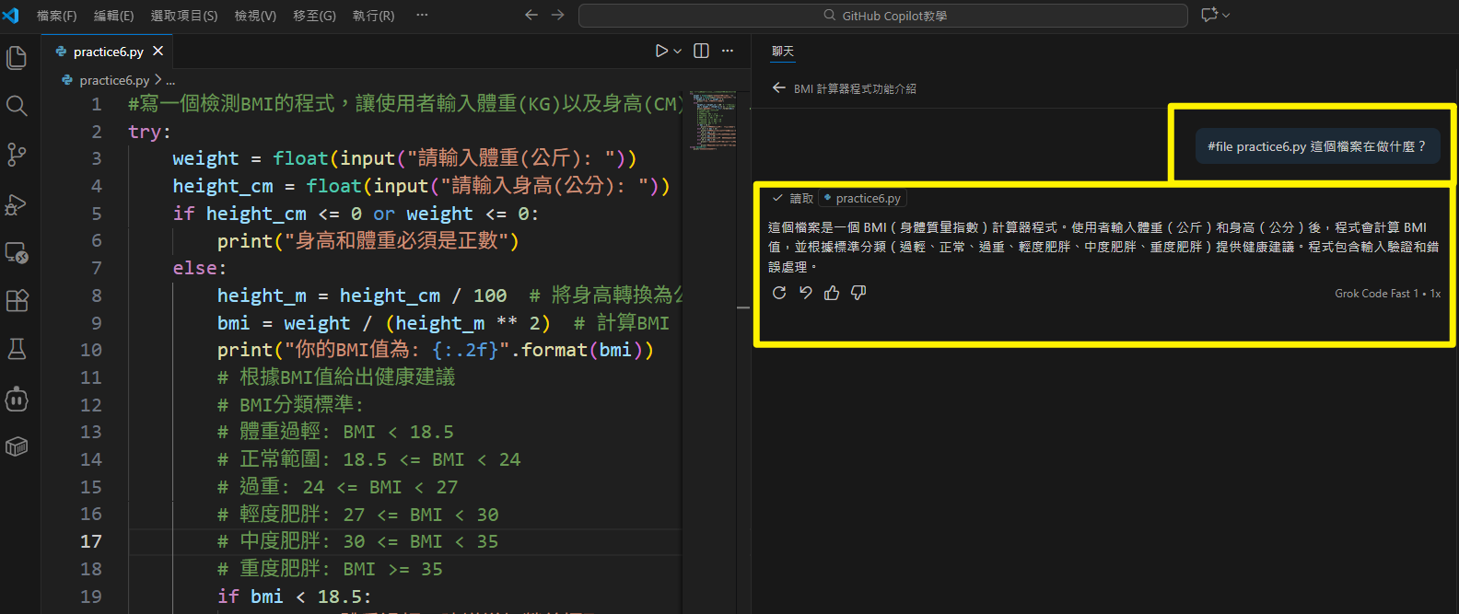Click 'print("身高和體重必須是正數")' line
Image resolution: width=1459 pixels, height=614 pixels.
(368, 241)
